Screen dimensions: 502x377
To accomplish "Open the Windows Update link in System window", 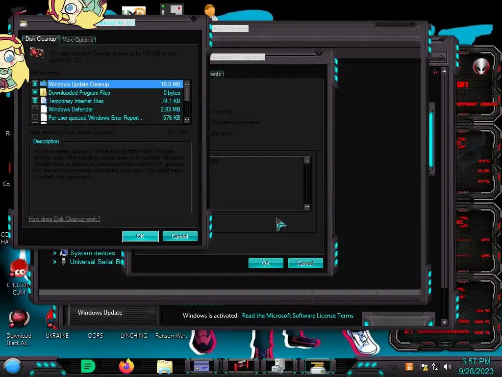I will [100, 313].
